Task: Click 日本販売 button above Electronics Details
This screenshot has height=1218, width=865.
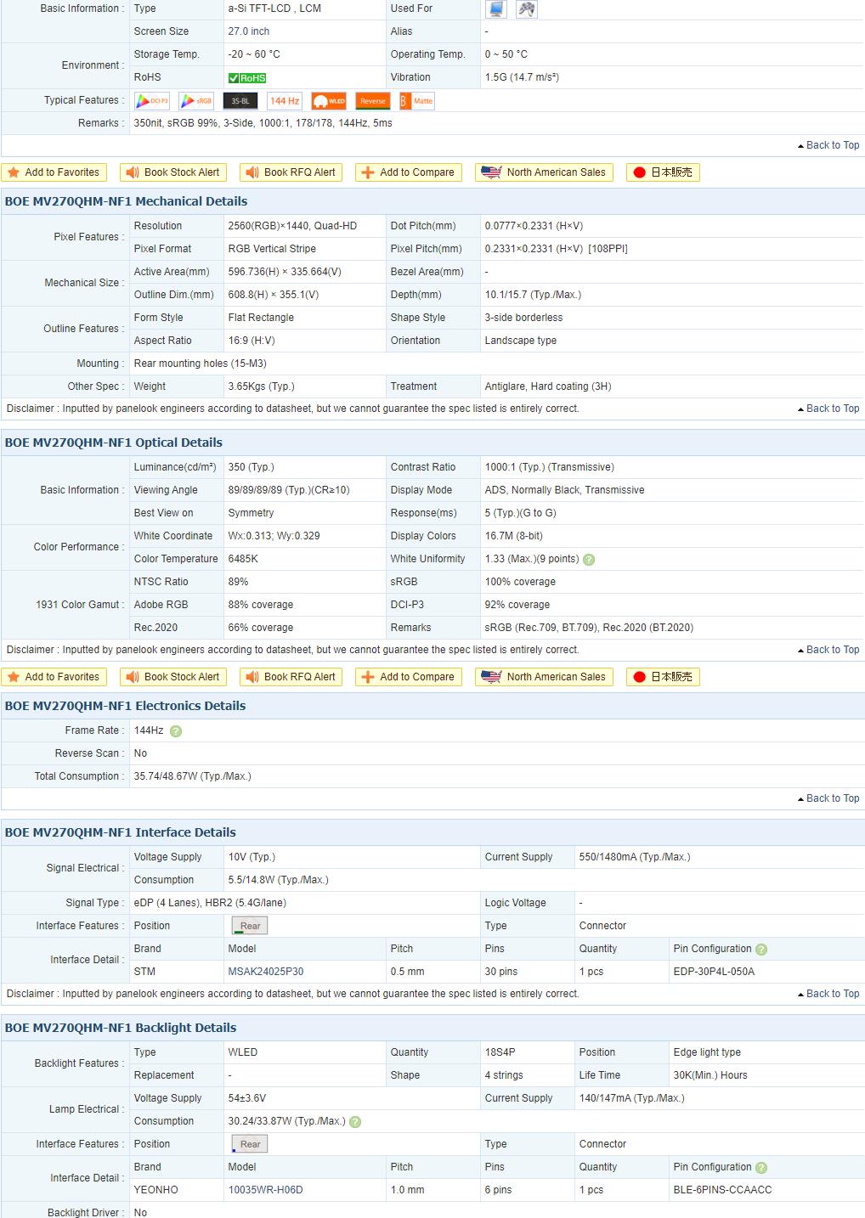Action: (663, 677)
